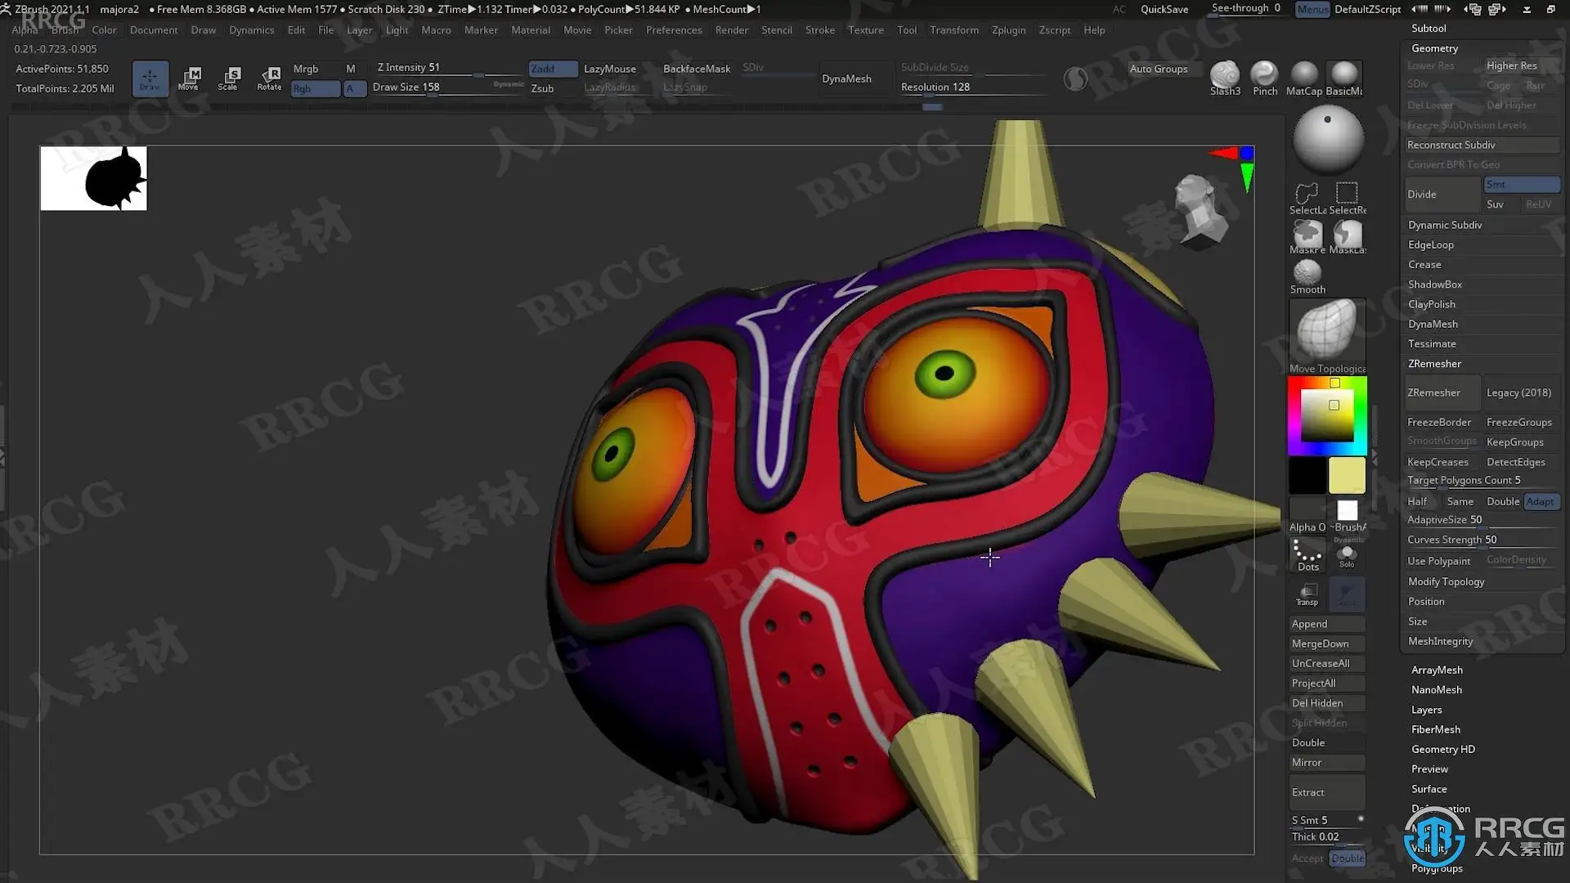Open the Move Topological brush thumbnail
Image resolution: width=1570 pixels, height=883 pixels.
(x=1327, y=336)
